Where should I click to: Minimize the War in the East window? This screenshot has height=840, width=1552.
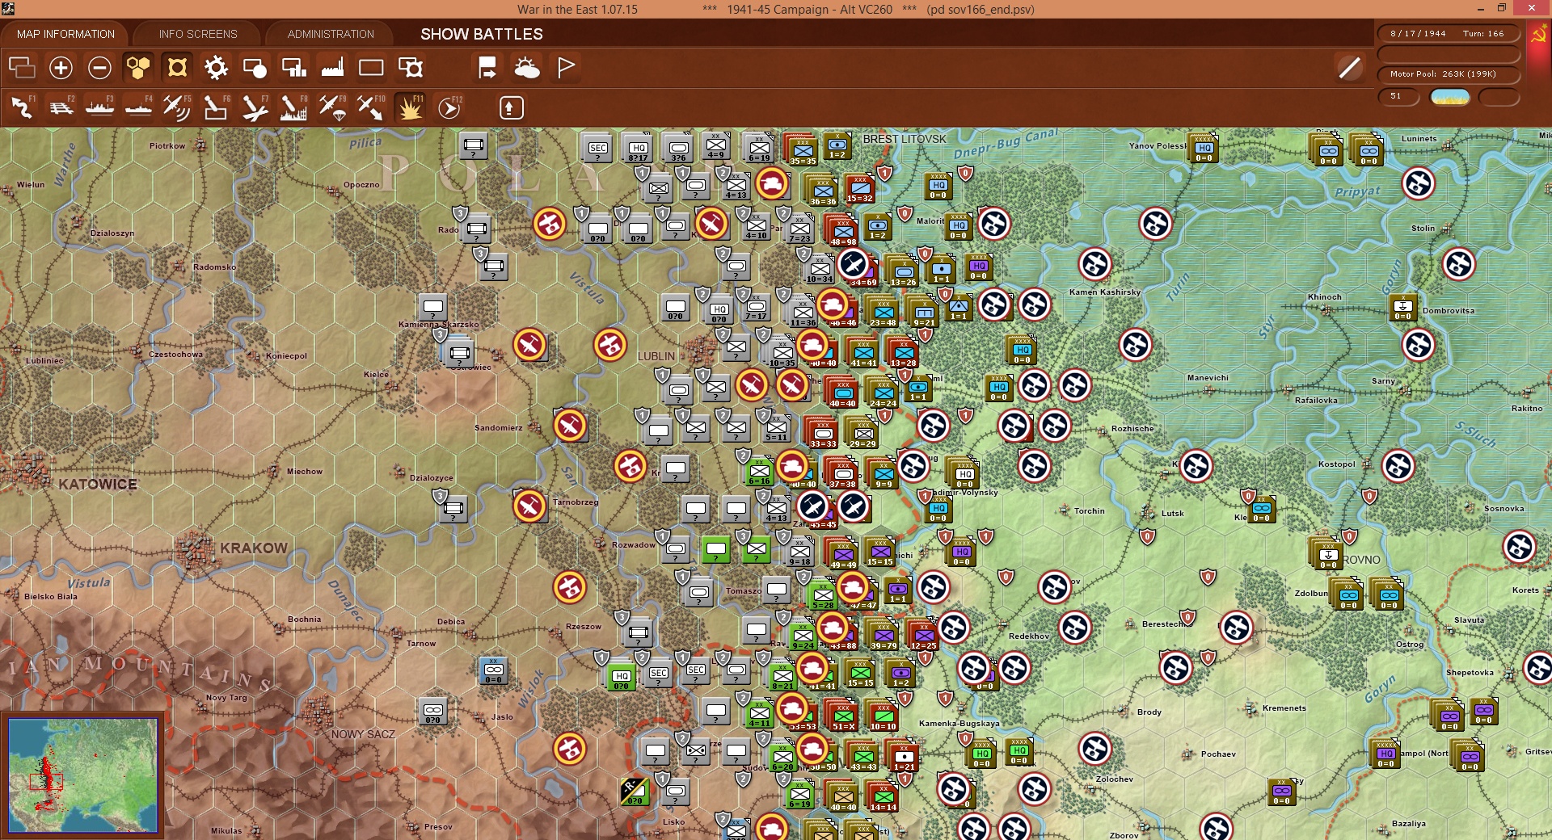point(1481,9)
